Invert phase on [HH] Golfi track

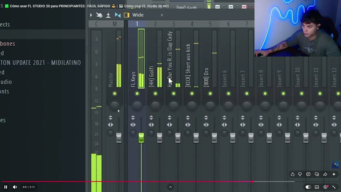click(151, 118)
